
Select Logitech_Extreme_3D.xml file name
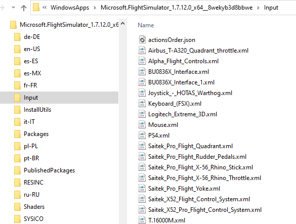tap(183, 114)
